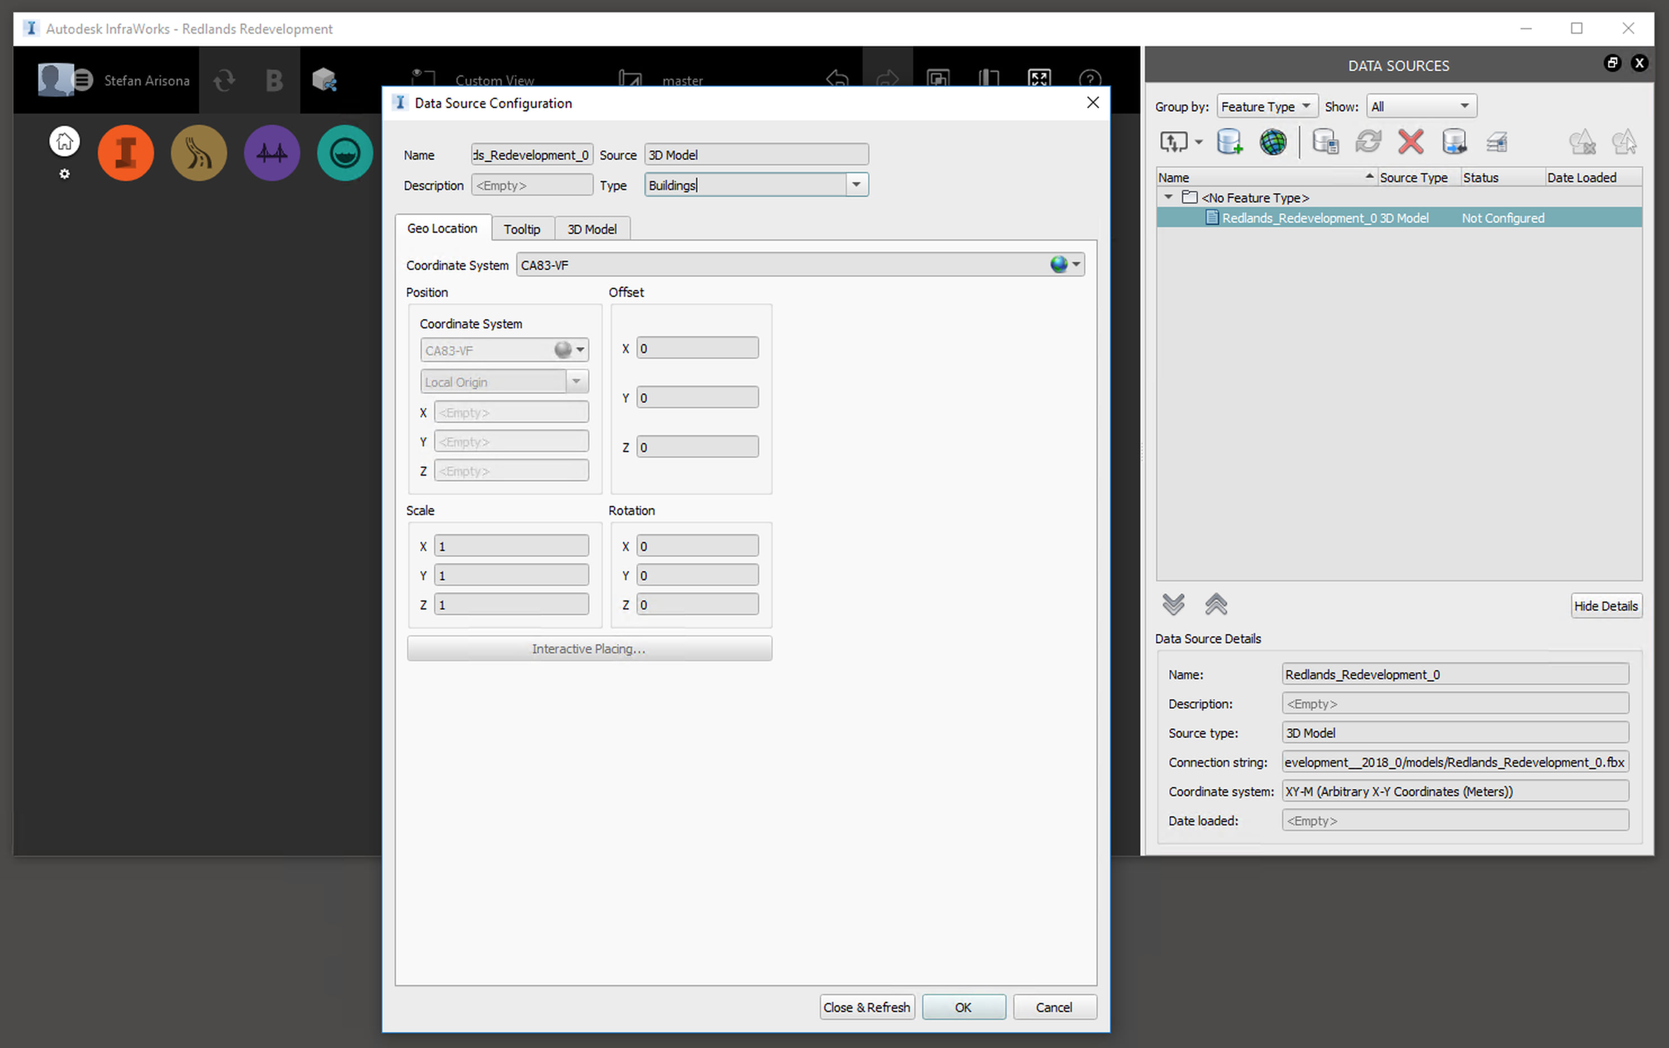Click the Hide Details button

click(x=1605, y=606)
